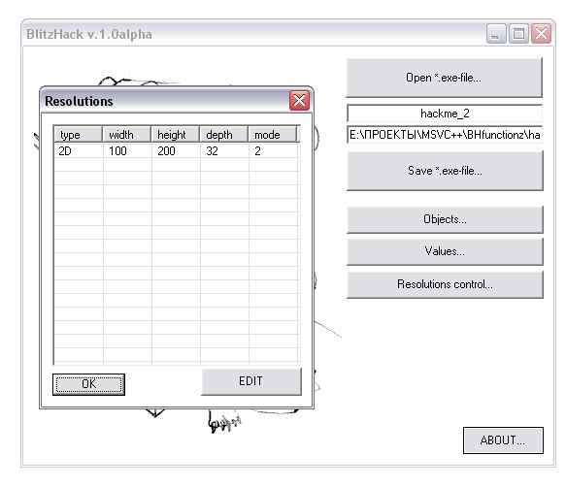
Task: Minimize the BlitzHack window
Action: [496, 34]
